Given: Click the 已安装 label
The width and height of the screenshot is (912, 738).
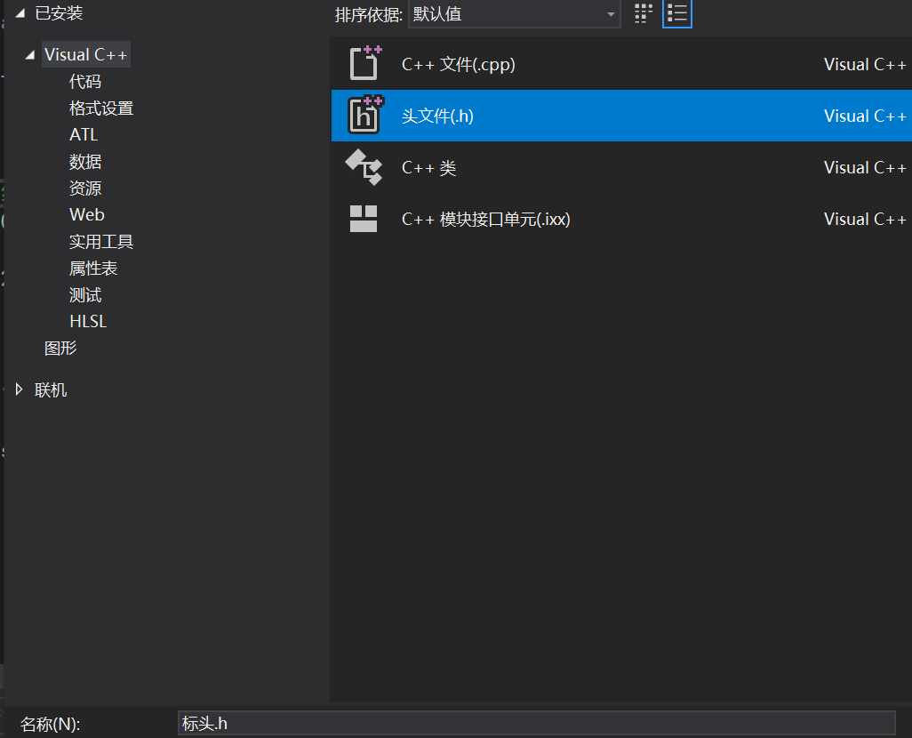Looking at the screenshot, I should click(x=59, y=12).
